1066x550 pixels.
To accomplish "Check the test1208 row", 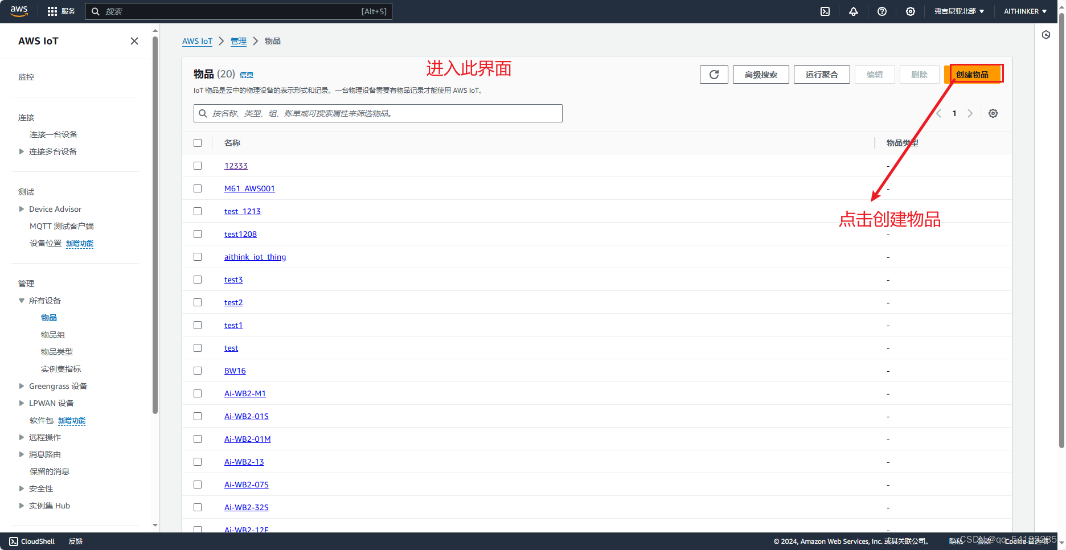I will point(198,234).
